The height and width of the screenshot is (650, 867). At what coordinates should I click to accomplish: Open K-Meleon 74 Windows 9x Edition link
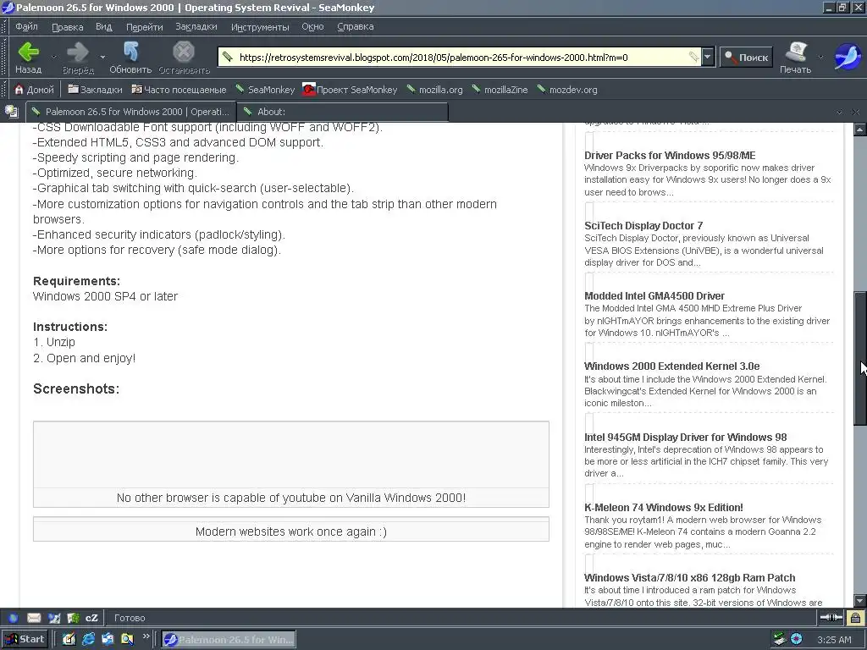[x=664, y=508]
